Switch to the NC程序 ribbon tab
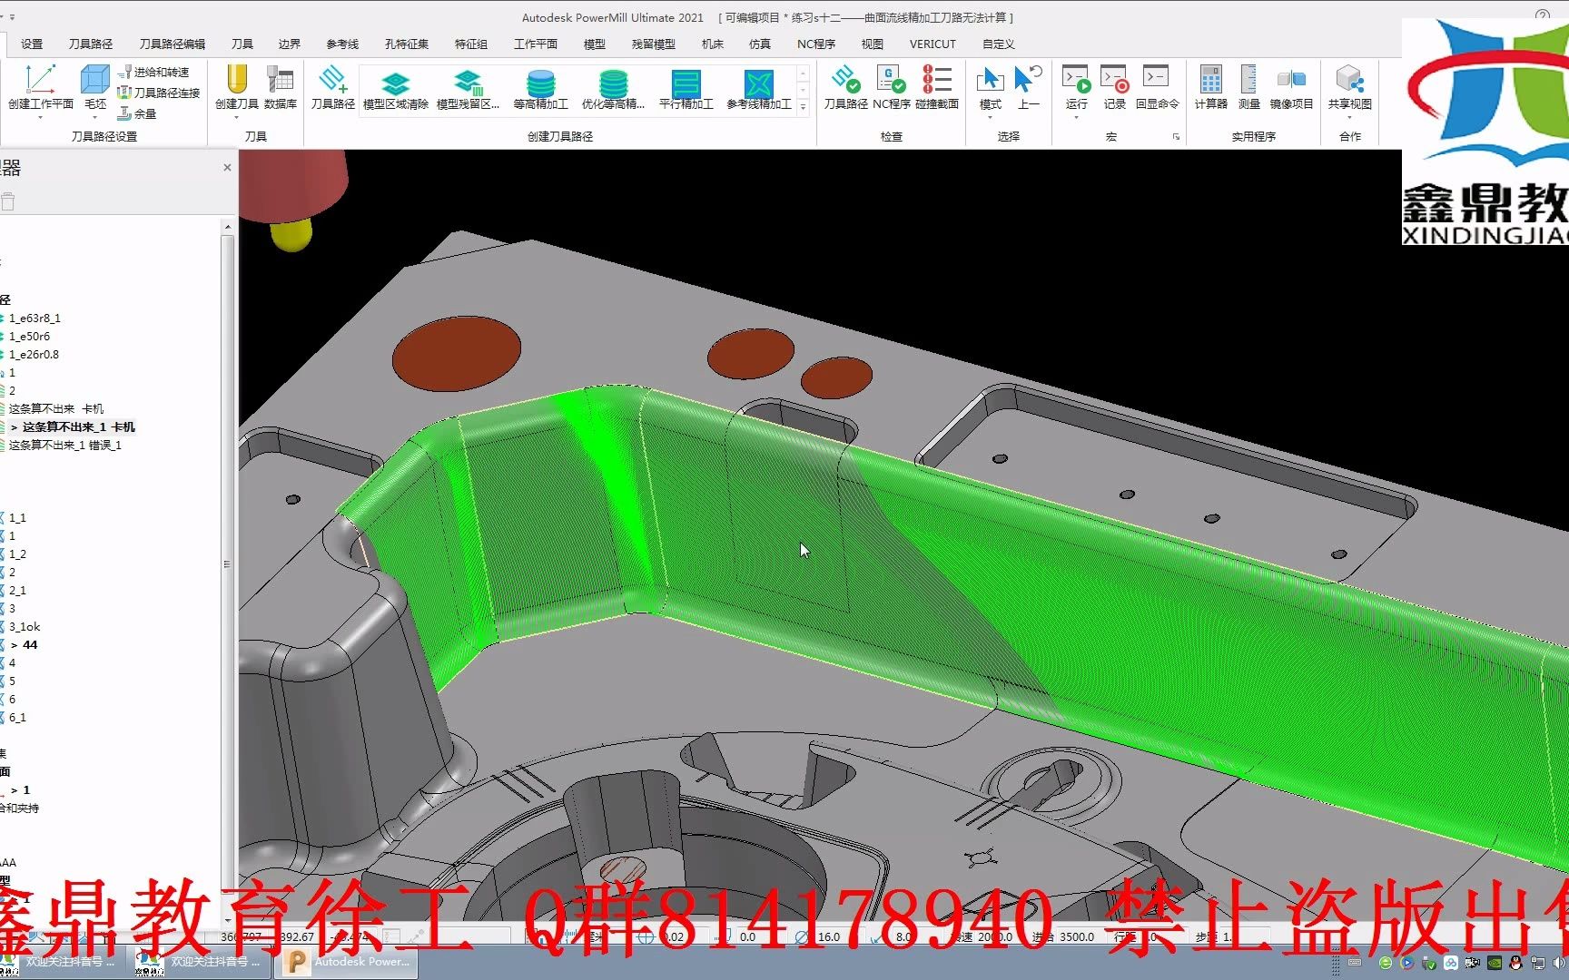Viewport: 1569px width, 980px height. [x=815, y=44]
